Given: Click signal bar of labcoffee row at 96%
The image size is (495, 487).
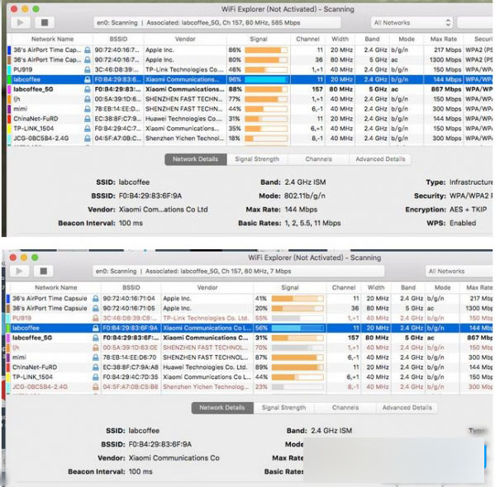Looking at the screenshot, I should 266,79.
